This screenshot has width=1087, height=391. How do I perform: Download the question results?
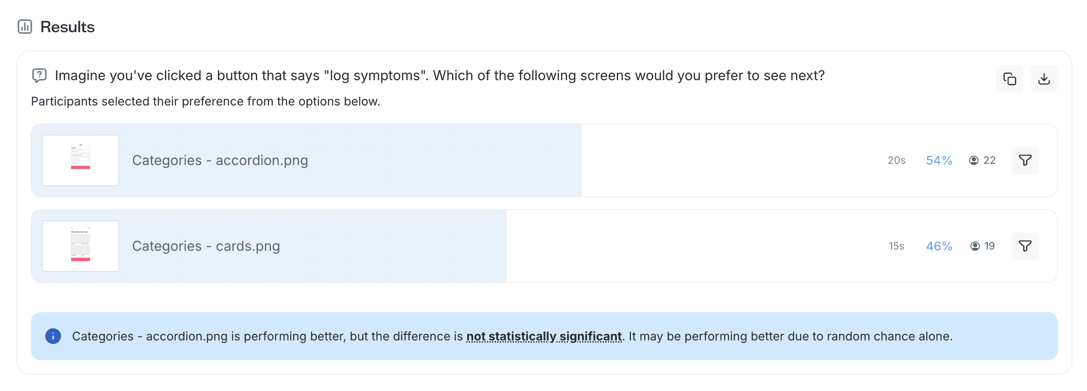(x=1044, y=79)
